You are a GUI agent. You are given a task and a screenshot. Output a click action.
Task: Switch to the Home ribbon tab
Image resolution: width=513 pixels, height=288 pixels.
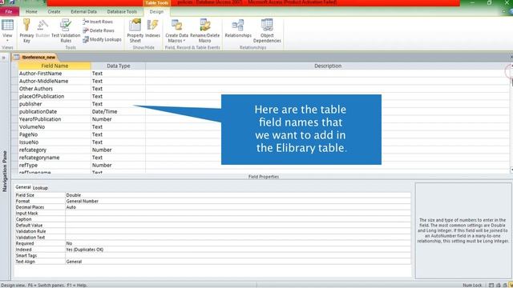(31, 11)
